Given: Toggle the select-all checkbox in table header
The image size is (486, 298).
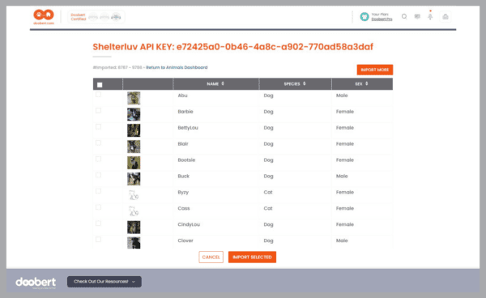Looking at the screenshot, I should 100,84.
